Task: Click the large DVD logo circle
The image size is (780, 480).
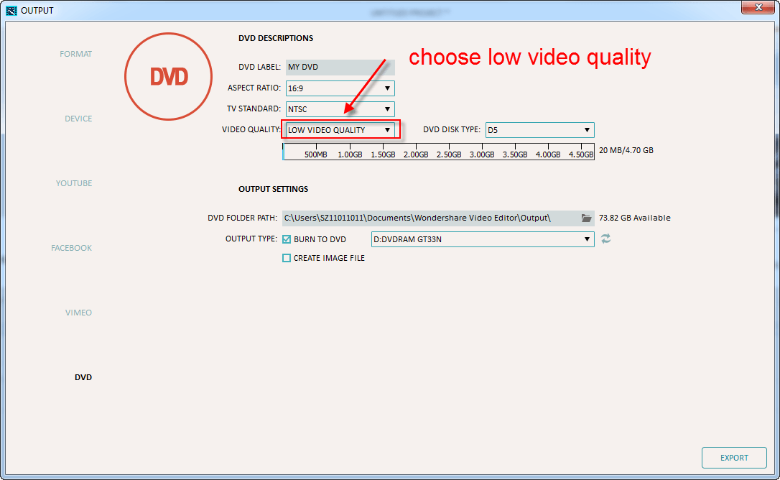Action: click(x=169, y=76)
